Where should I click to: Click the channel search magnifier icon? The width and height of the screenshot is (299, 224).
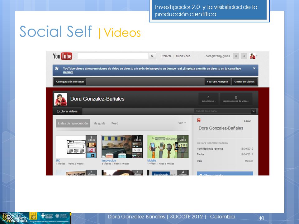(254, 111)
